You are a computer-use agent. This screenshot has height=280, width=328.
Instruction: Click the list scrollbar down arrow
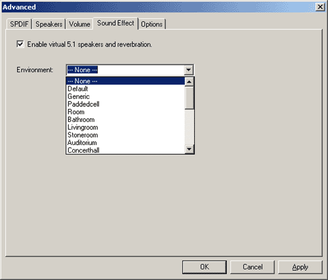click(189, 150)
